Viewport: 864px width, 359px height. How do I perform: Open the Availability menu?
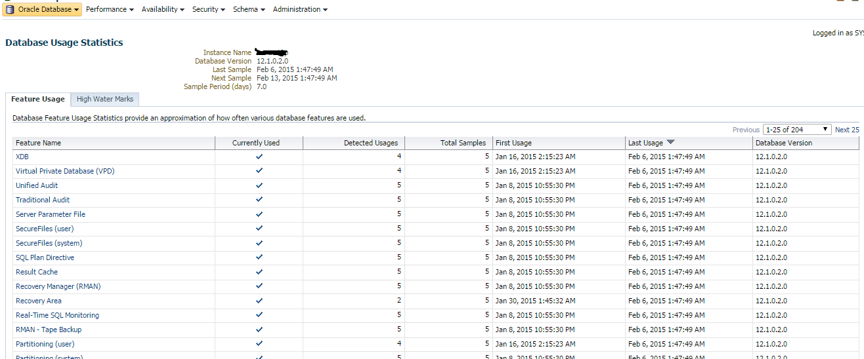coord(163,9)
